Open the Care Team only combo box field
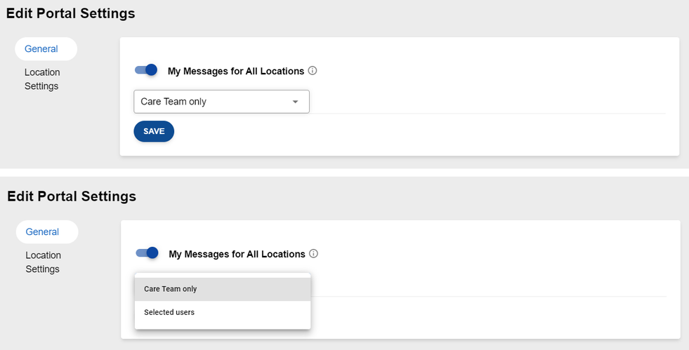Image resolution: width=689 pixels, height=350 pixels. tap(211, 102)
